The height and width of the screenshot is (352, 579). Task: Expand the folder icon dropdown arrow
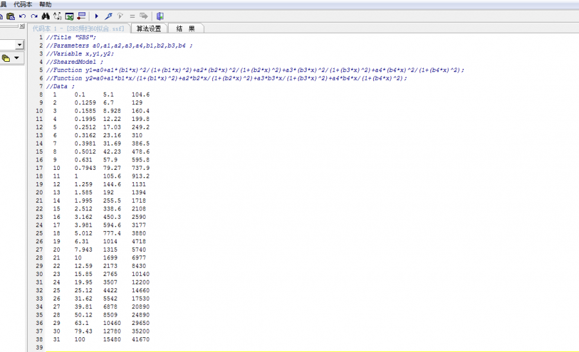[17, 58]
